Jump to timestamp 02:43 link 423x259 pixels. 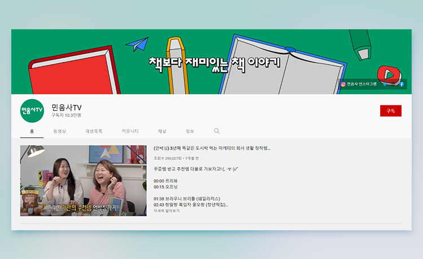click(x=191, y=205)
